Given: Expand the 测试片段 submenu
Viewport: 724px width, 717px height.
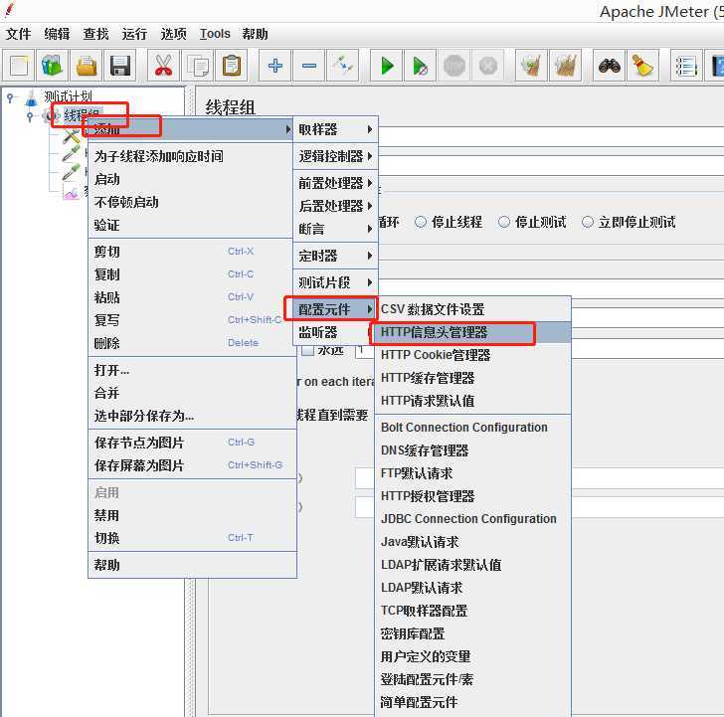Looking at the screenshot, I should click(336, 282).
